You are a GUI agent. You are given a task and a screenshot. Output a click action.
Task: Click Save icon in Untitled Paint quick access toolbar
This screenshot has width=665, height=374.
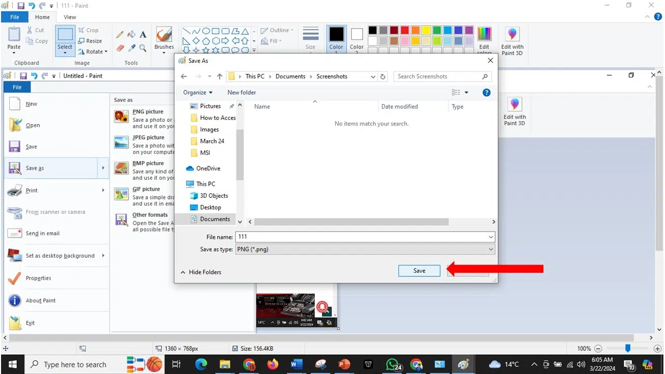(x=23, y=76)
